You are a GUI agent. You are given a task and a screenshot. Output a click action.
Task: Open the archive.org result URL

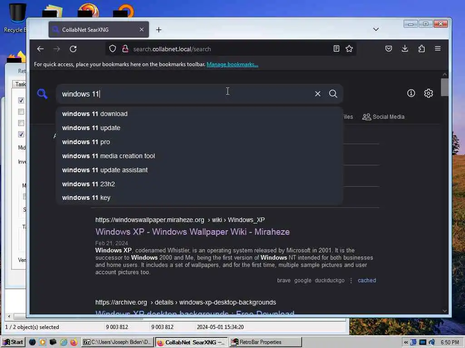(x=186, y=302)
